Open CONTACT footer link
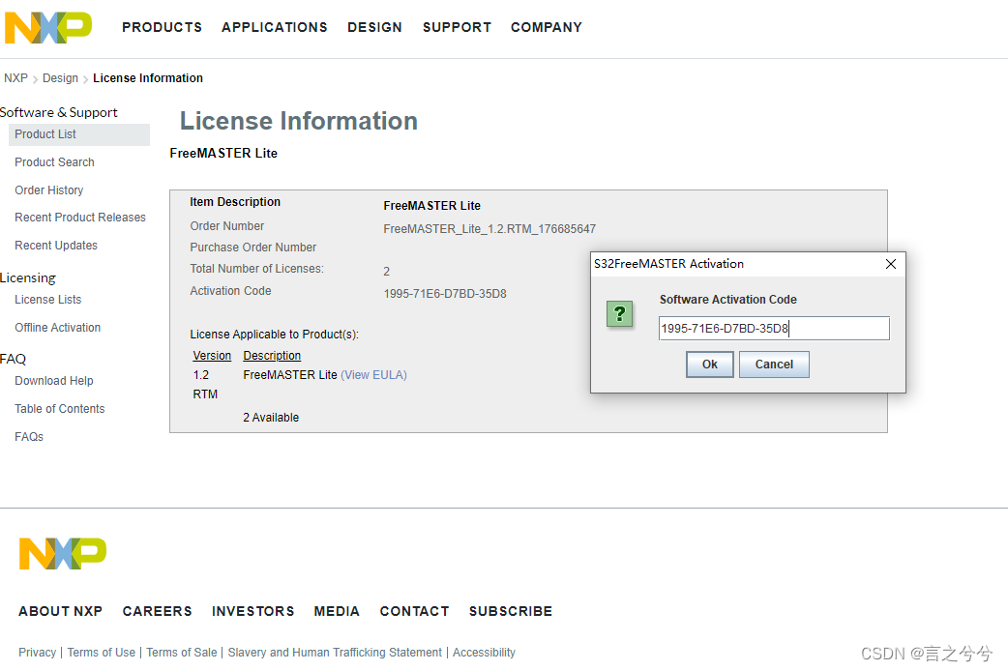Image resolution: width=1008 pixels, height=671 pixels. 415,611
